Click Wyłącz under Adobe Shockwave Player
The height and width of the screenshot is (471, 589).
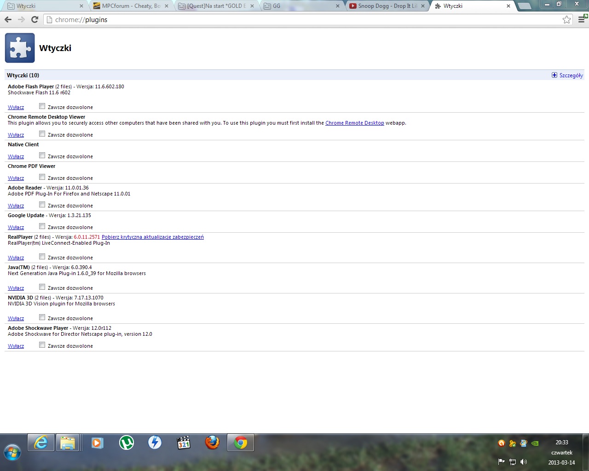click(x=16, y=346)
